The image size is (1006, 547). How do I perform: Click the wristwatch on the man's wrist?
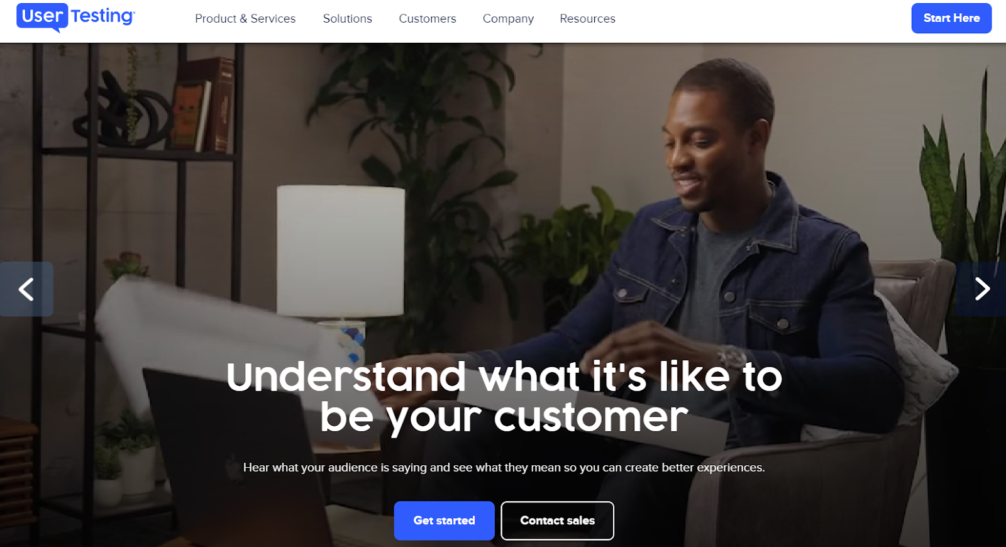tap(731, 358)
